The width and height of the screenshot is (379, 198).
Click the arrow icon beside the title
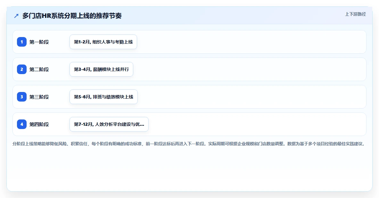click(16, 16)
